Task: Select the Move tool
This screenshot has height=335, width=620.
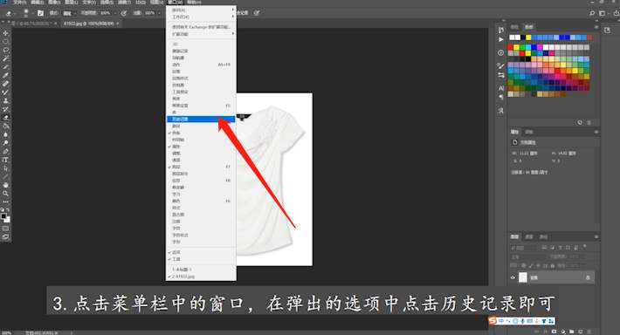Action: point(5,33)
